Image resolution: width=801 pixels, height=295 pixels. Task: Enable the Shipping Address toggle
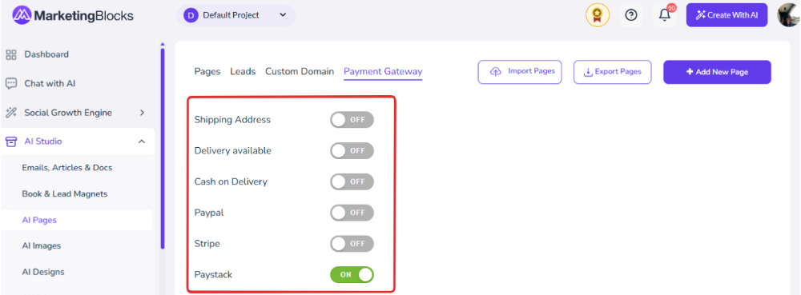(x=352, y=120)
